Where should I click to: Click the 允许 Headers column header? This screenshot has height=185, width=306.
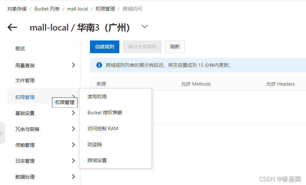pyautogui.click(x=280, y=84)
